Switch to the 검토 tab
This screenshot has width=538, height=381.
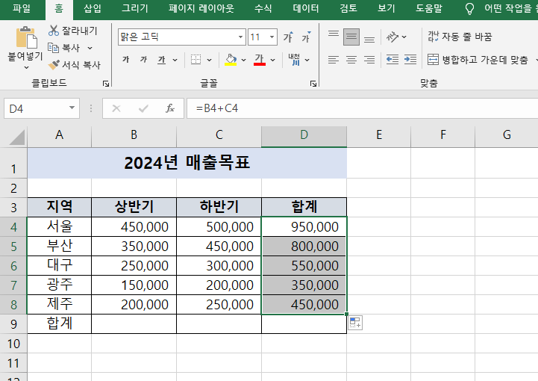click(x=348, y=8)
